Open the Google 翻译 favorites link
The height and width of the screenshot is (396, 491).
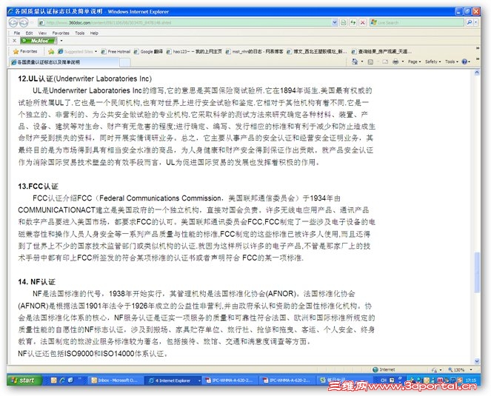point(148,51)
